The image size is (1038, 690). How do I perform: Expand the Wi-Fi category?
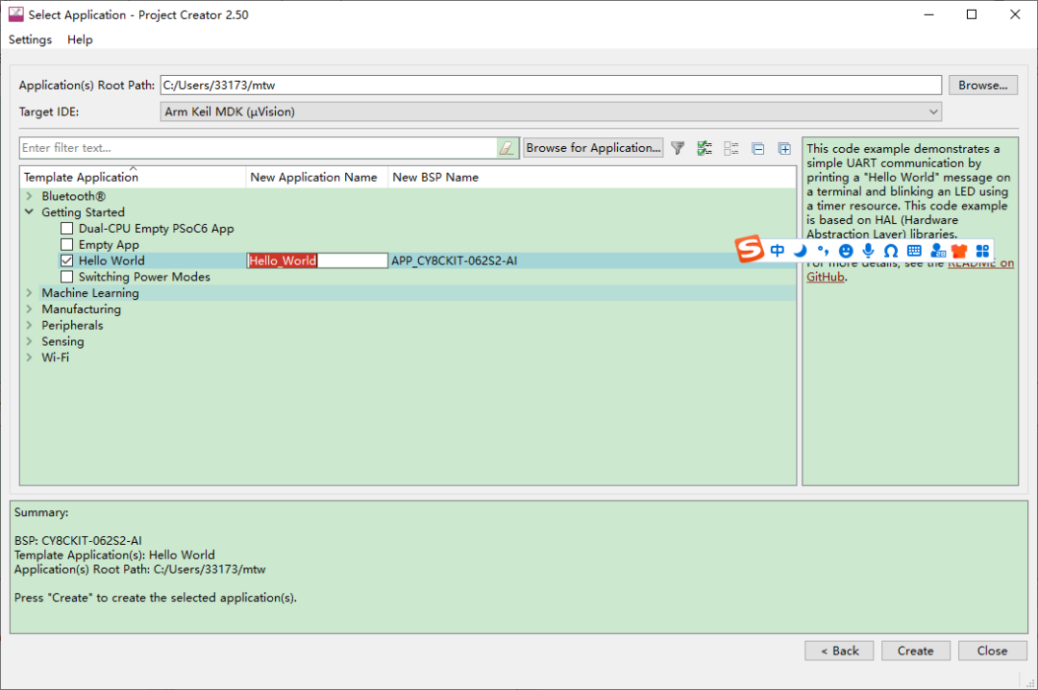(x=29, y=357)
